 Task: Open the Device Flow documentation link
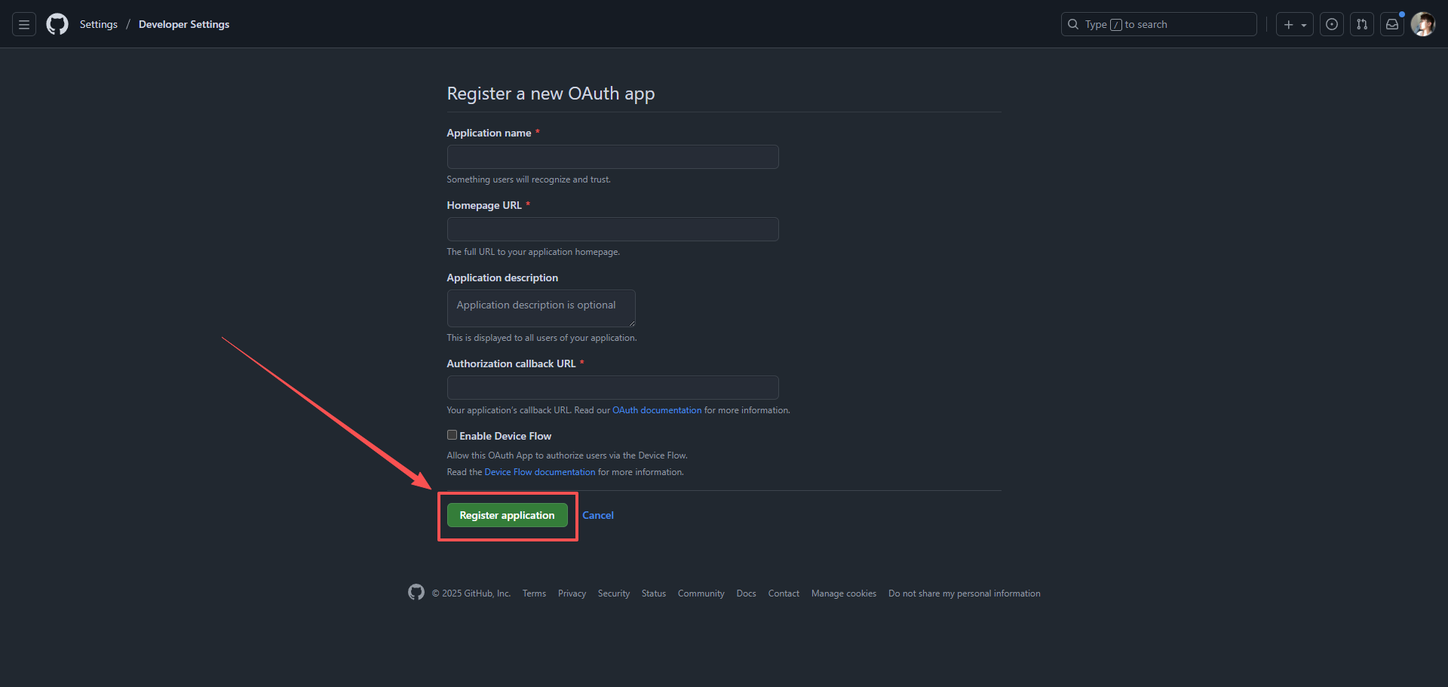(x=540, y=472)
